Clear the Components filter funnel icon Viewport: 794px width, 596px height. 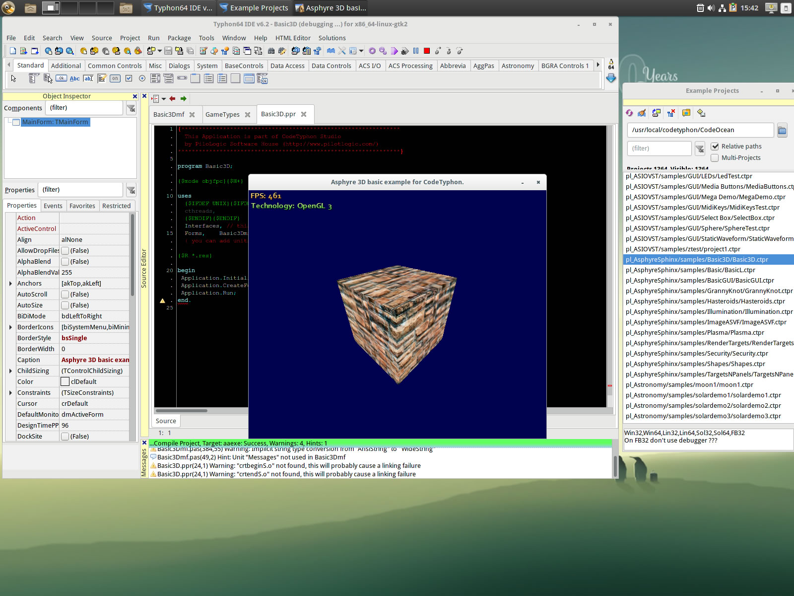(x=131, y=108)
